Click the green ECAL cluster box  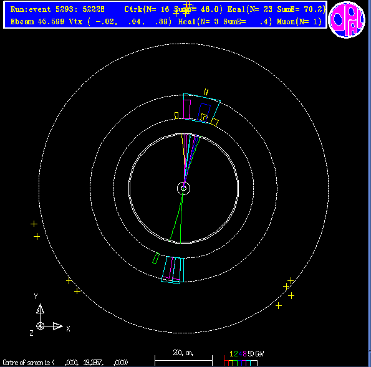click(156, 258)
